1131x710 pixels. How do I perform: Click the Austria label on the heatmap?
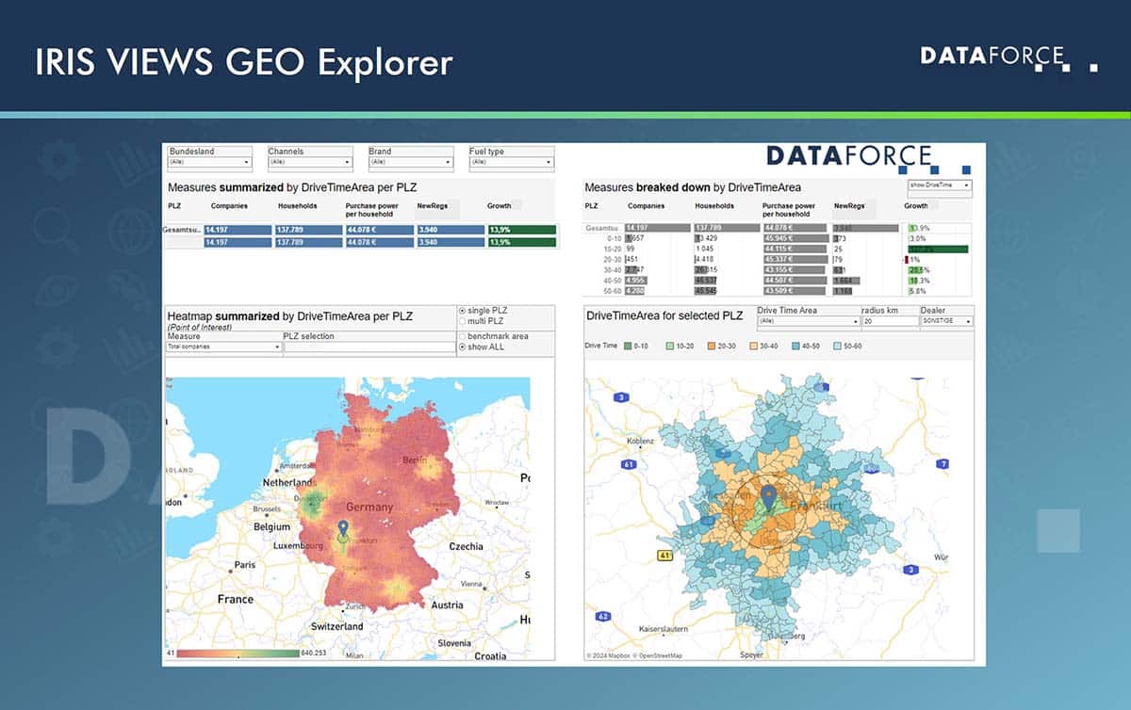pos(448,605)
